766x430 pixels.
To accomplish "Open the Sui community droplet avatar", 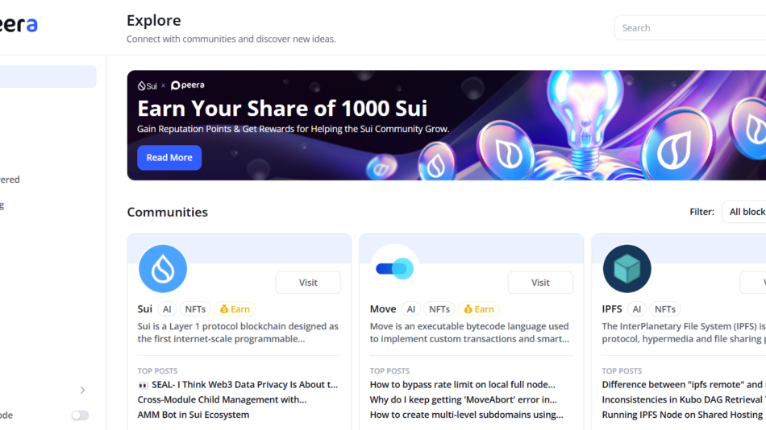I will tap(163, 268).
